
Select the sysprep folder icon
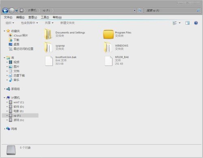(48, 47)
